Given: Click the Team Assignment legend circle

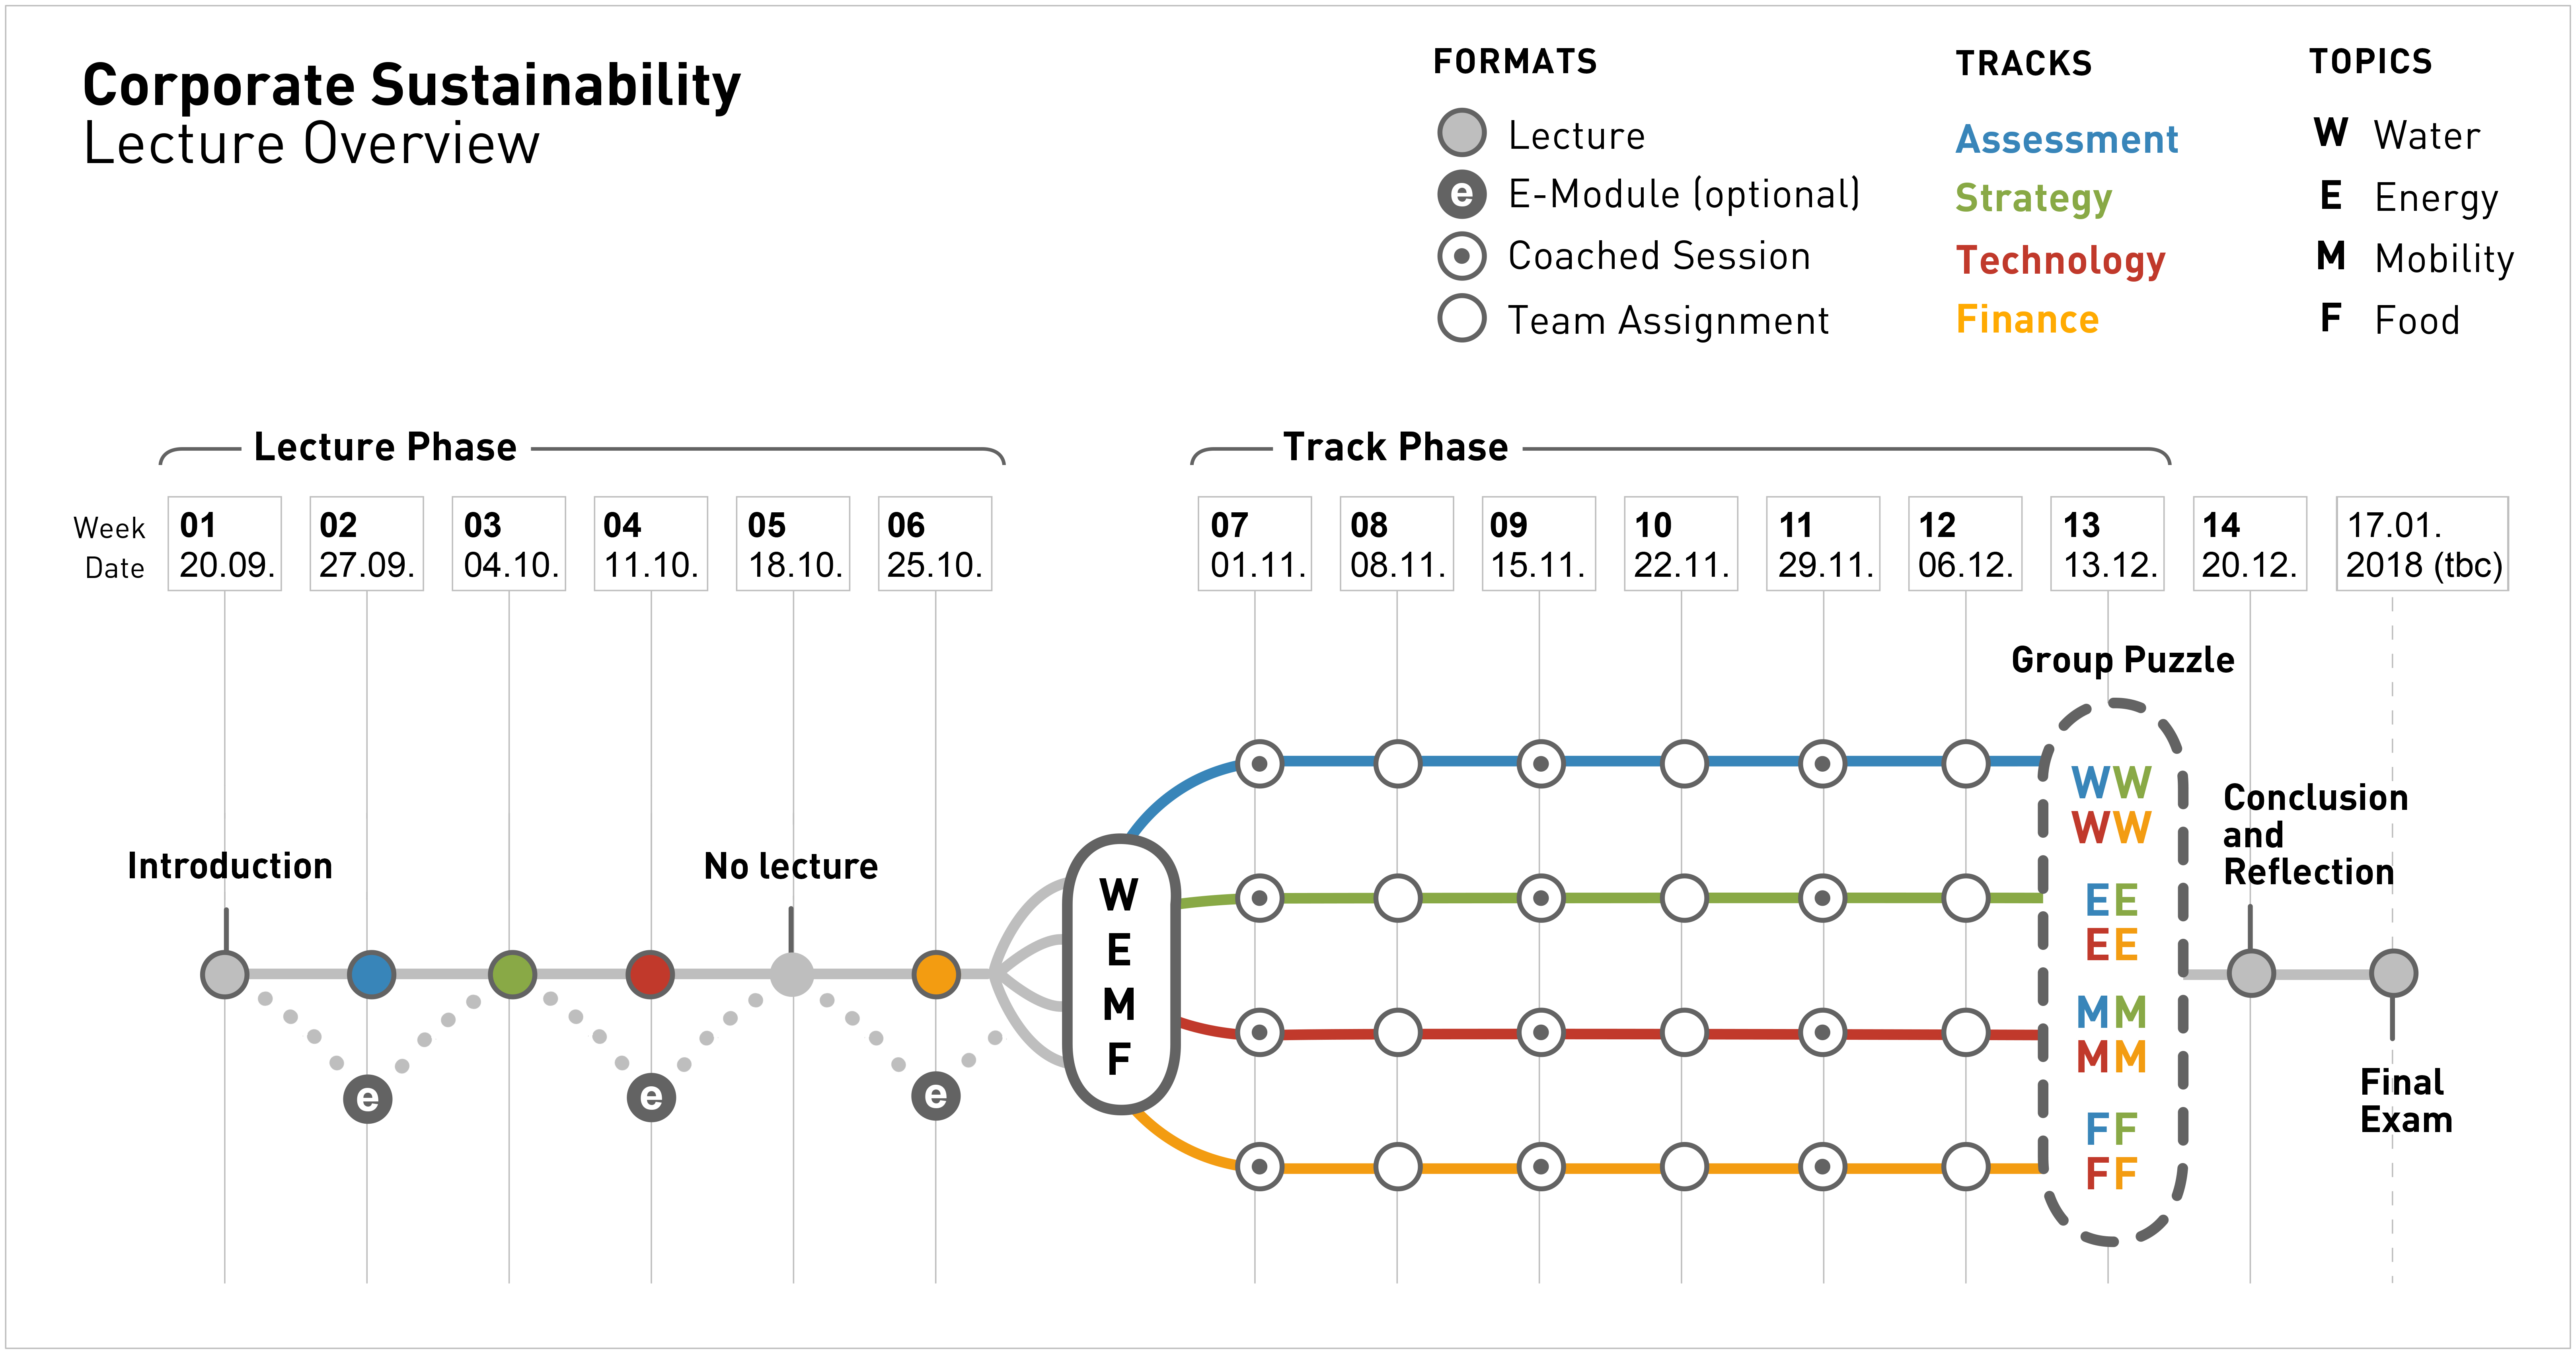Looking at the screenshot, I should click(x=1461, y=318).
